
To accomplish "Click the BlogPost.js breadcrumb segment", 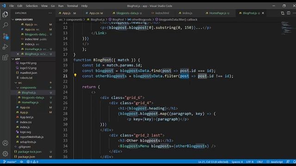I will tap(98, 19).
